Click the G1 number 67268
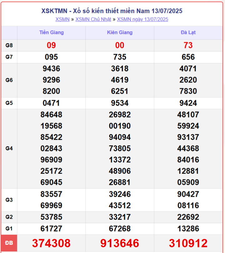The width and height of the screenshot is (225, 253). tap(120, 229)
